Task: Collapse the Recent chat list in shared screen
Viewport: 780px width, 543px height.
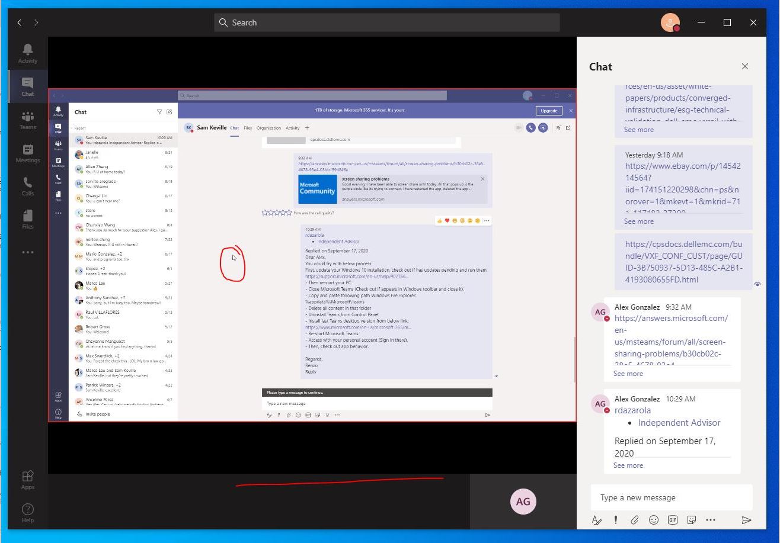Action: coord(79,128)
